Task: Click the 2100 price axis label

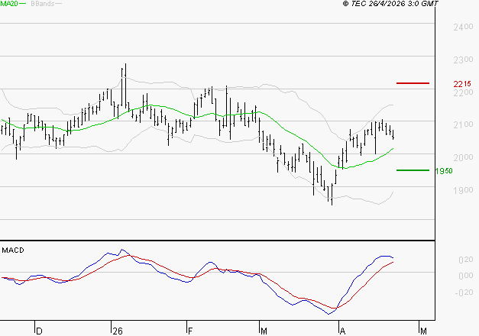Action: (463, 124)
